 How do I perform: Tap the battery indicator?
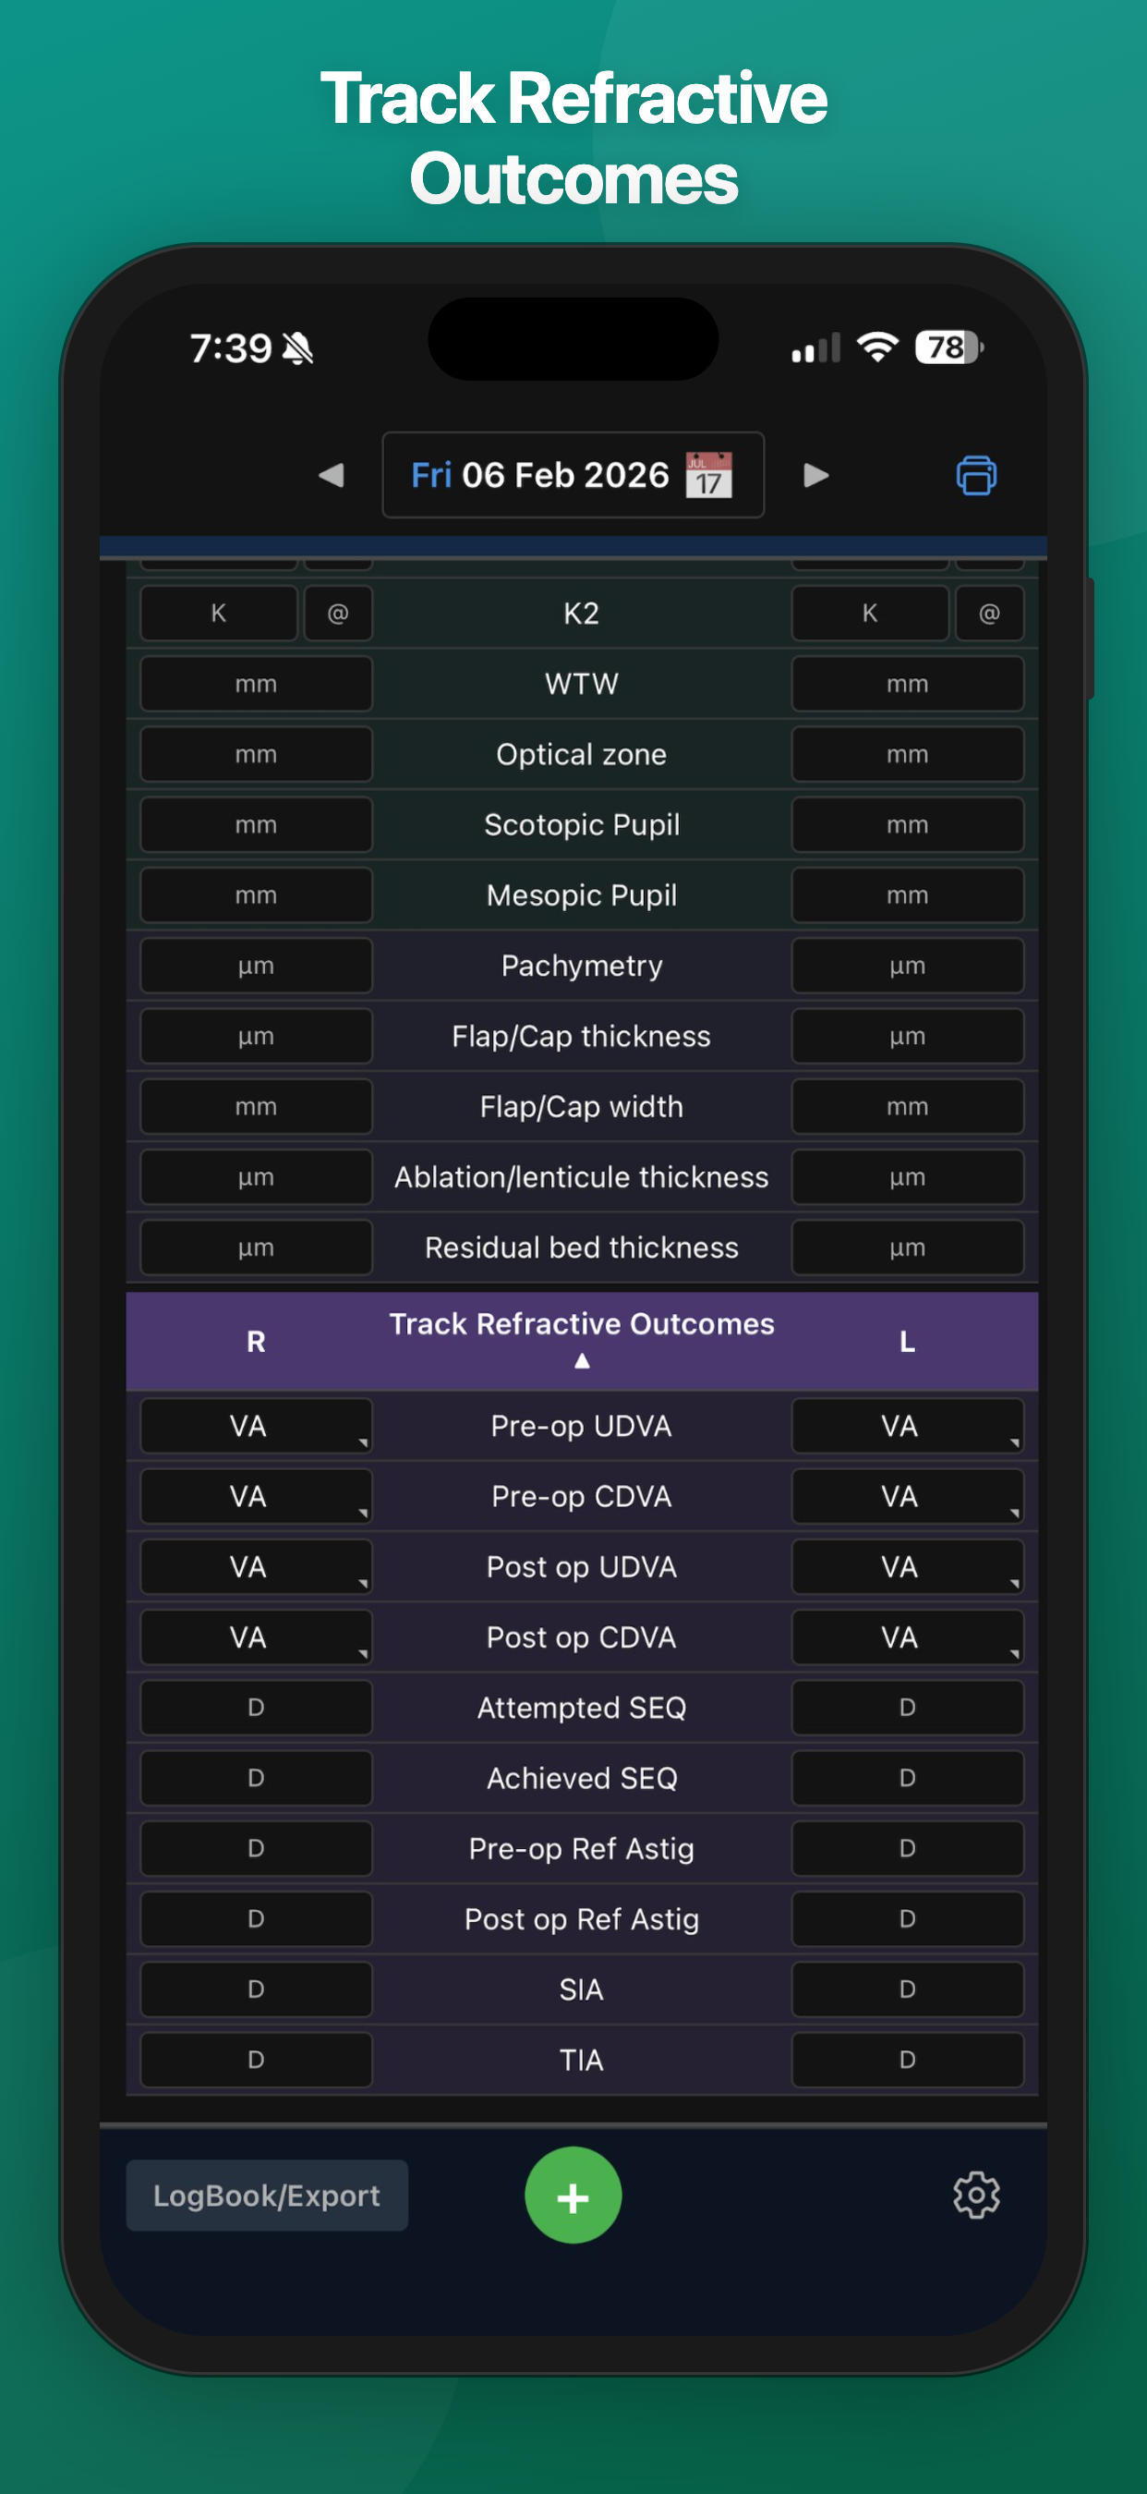pyautogui.click(x=948, y=347)
